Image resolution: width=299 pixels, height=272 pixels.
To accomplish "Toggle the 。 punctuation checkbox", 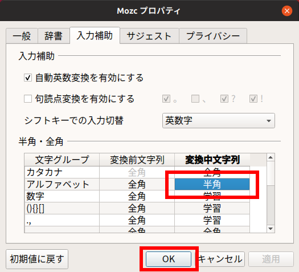I will [166, 99].
